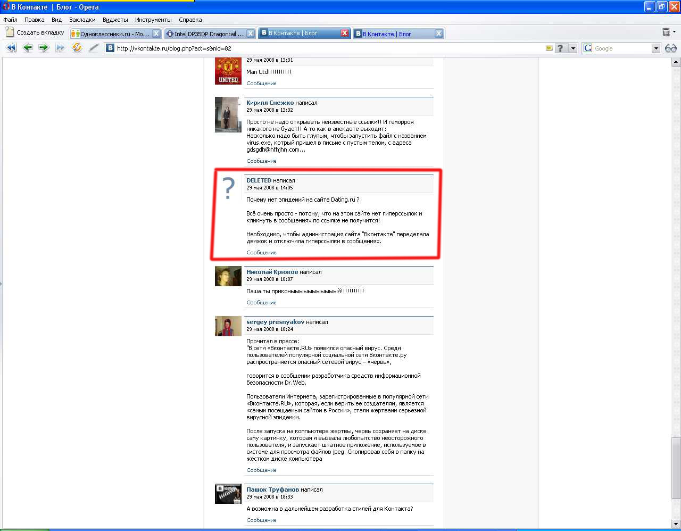Screen dimensions: 681x531
Task: Click Сообщение under the Man Utd comment
Action: pos(261,84)
